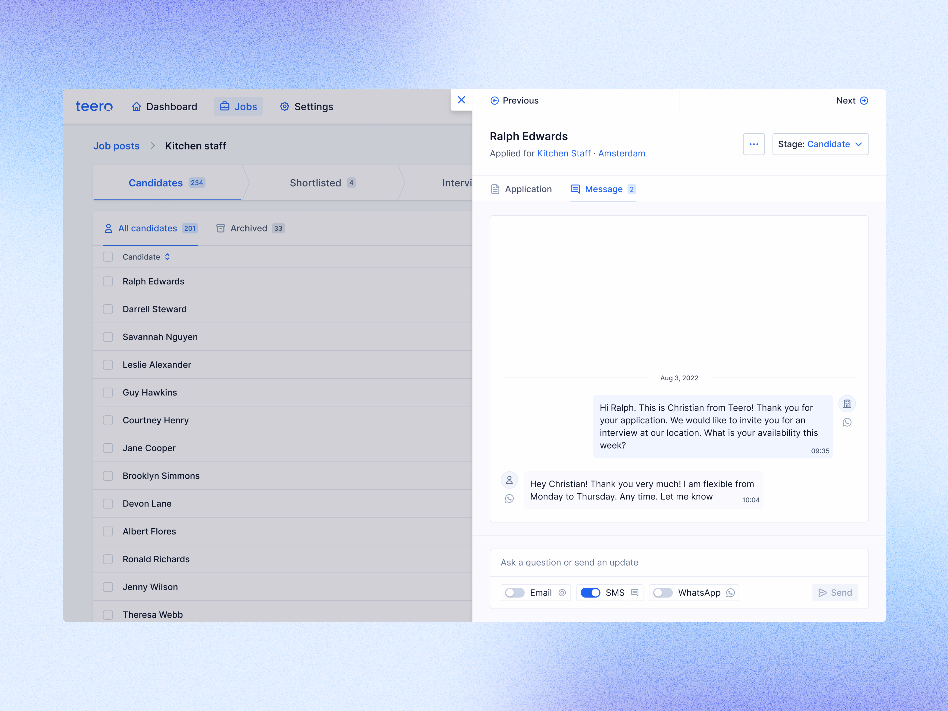Screen dimensions: 948x711
Task: Click the Application document icon
Action: tap(495, 189)
